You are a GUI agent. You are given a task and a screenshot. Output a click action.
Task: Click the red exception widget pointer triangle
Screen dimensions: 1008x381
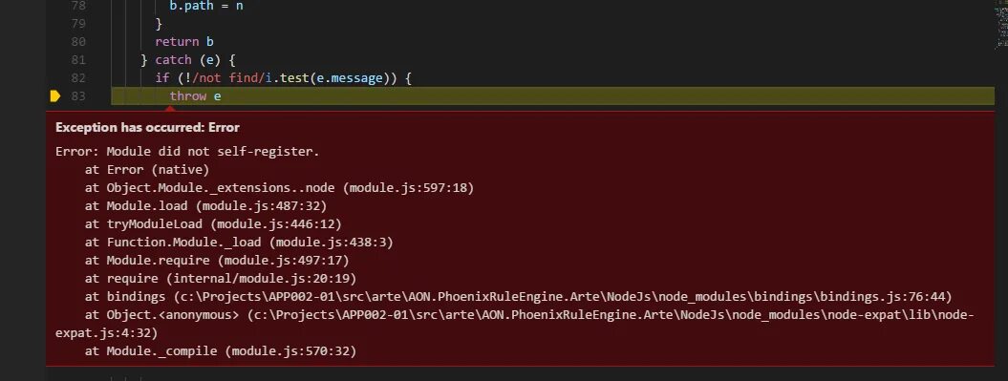pos(170,108)
